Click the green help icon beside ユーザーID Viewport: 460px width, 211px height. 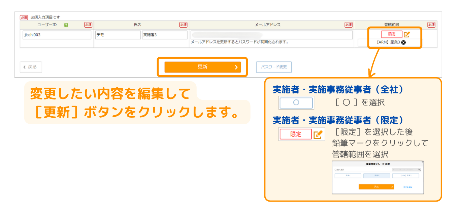66,25
